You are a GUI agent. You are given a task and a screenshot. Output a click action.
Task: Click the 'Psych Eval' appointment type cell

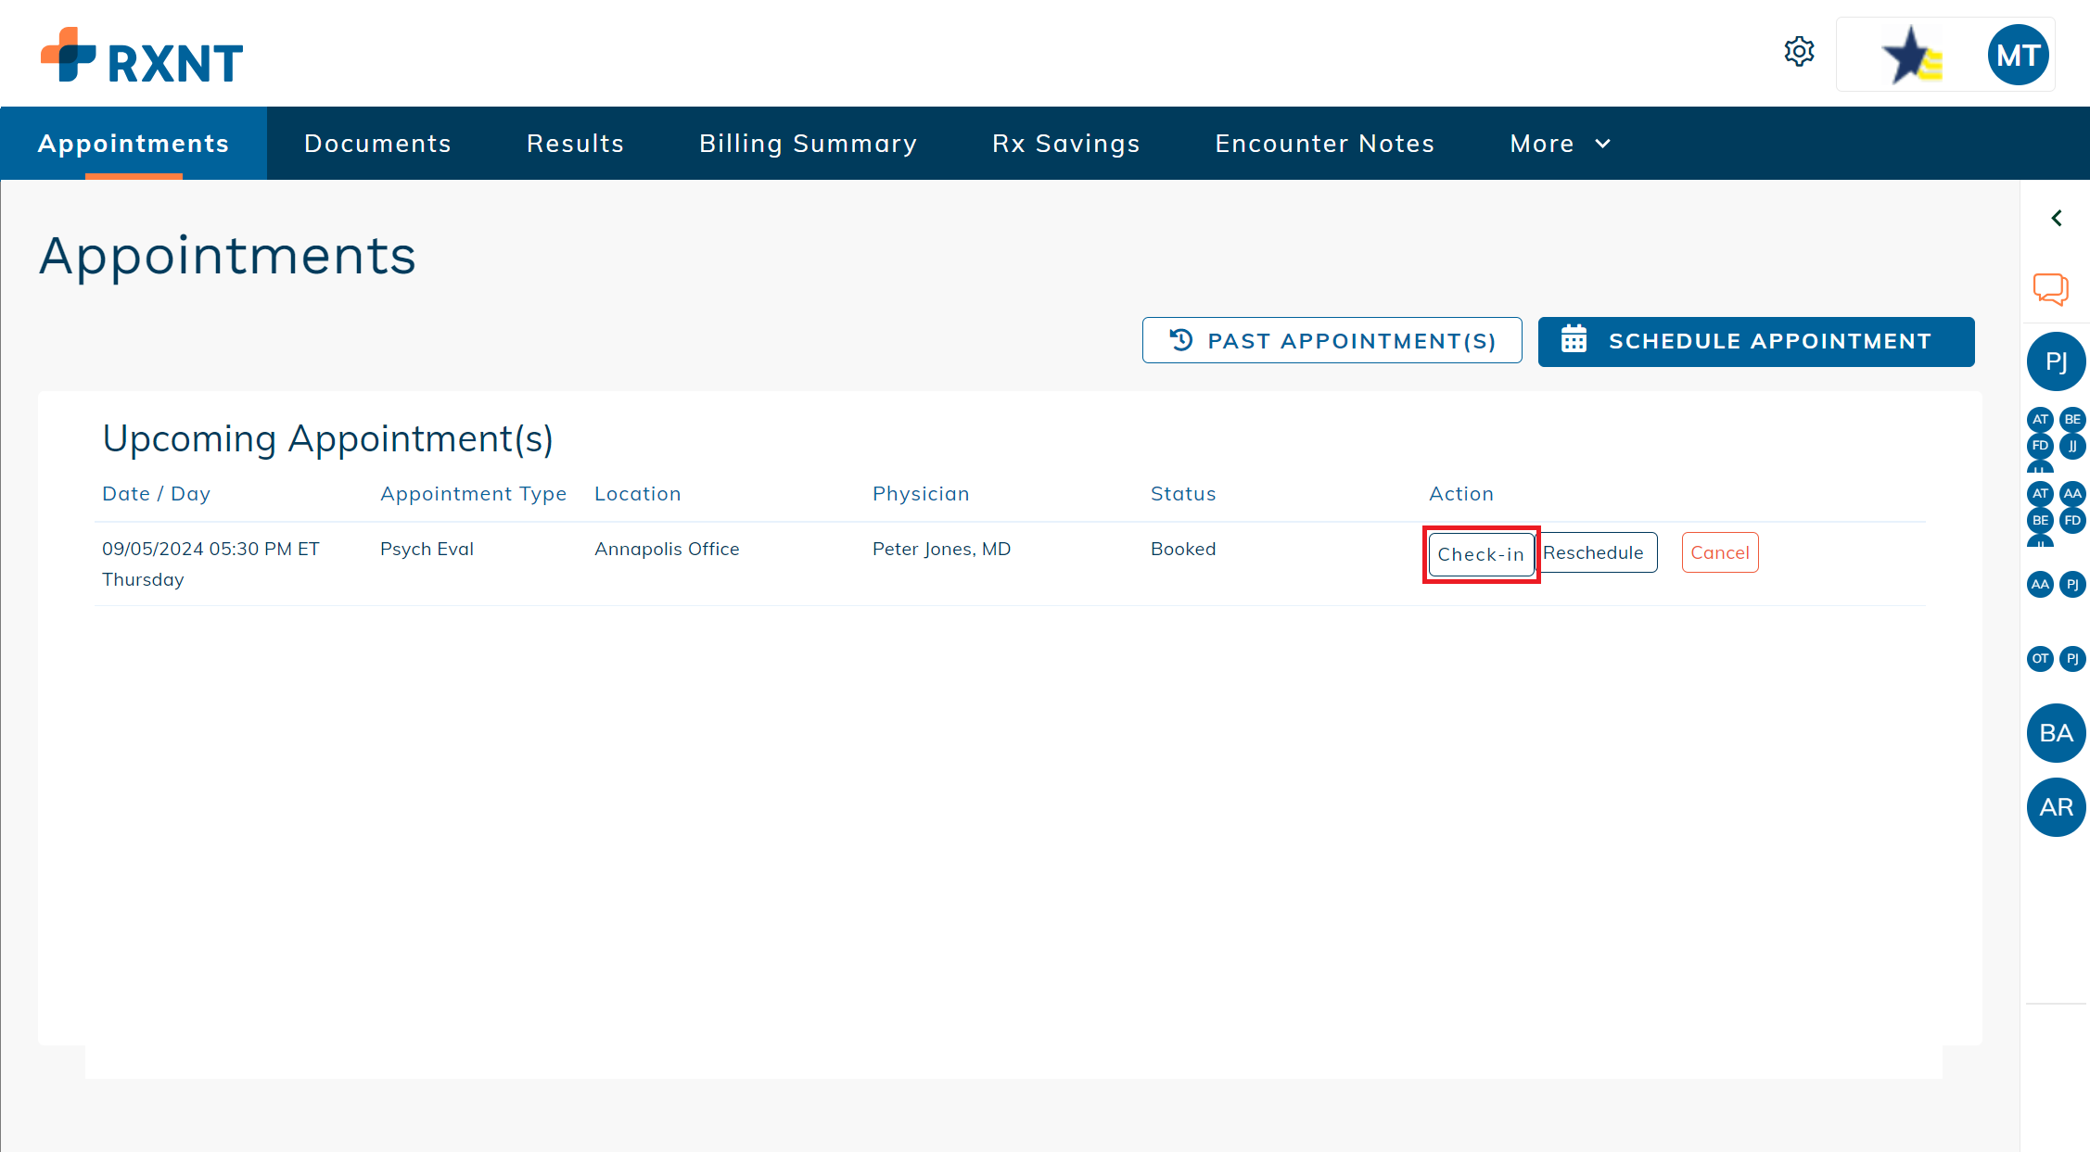click(427, 549)
